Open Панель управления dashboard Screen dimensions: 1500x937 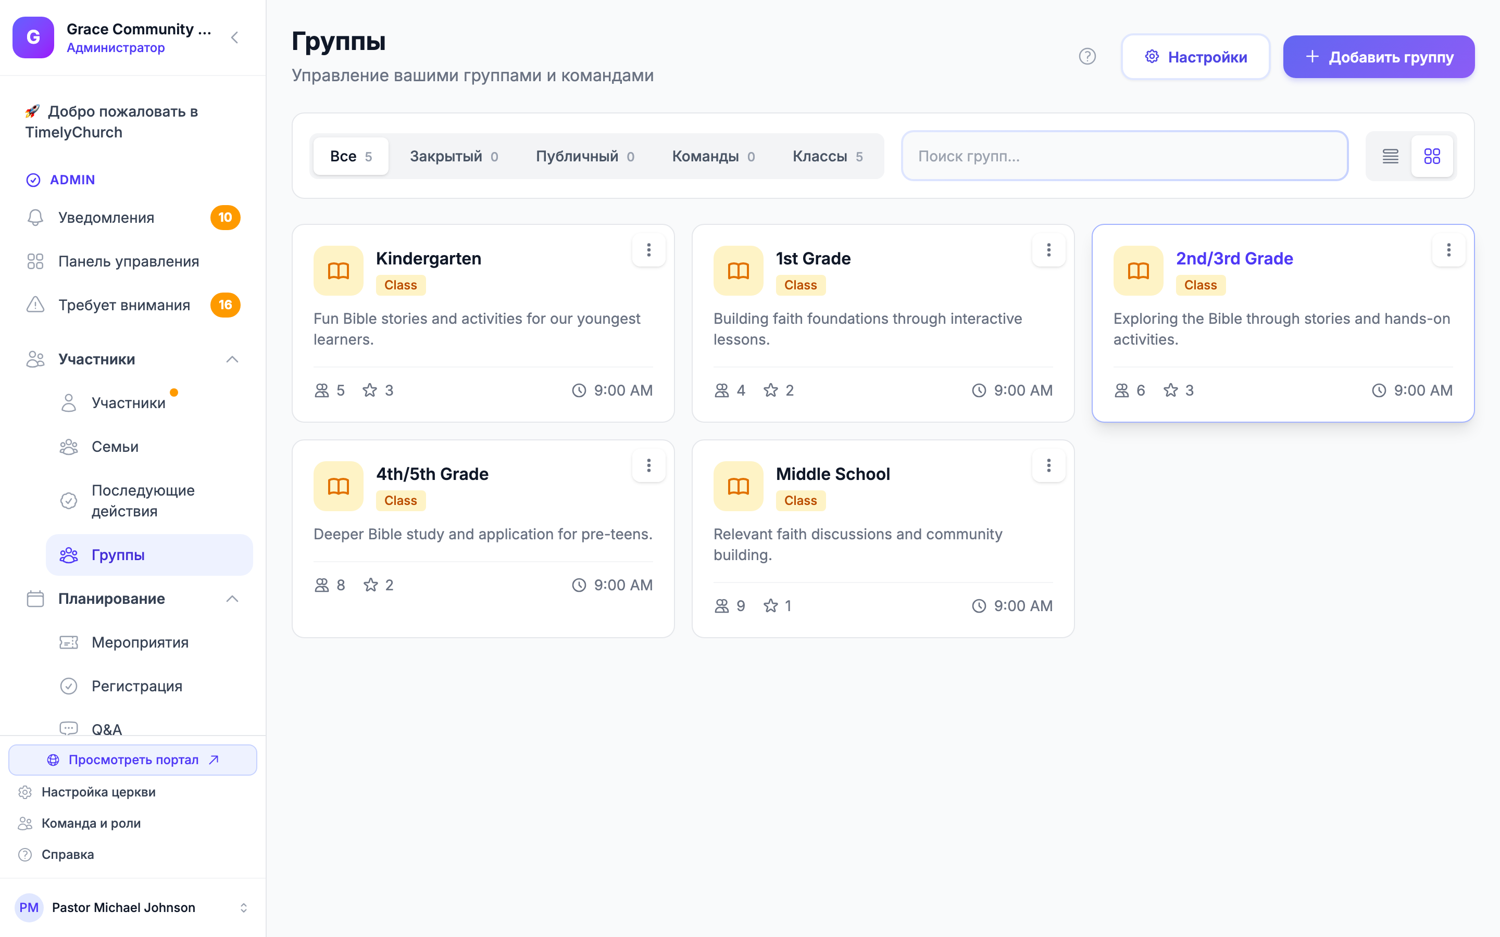point(133,261)
